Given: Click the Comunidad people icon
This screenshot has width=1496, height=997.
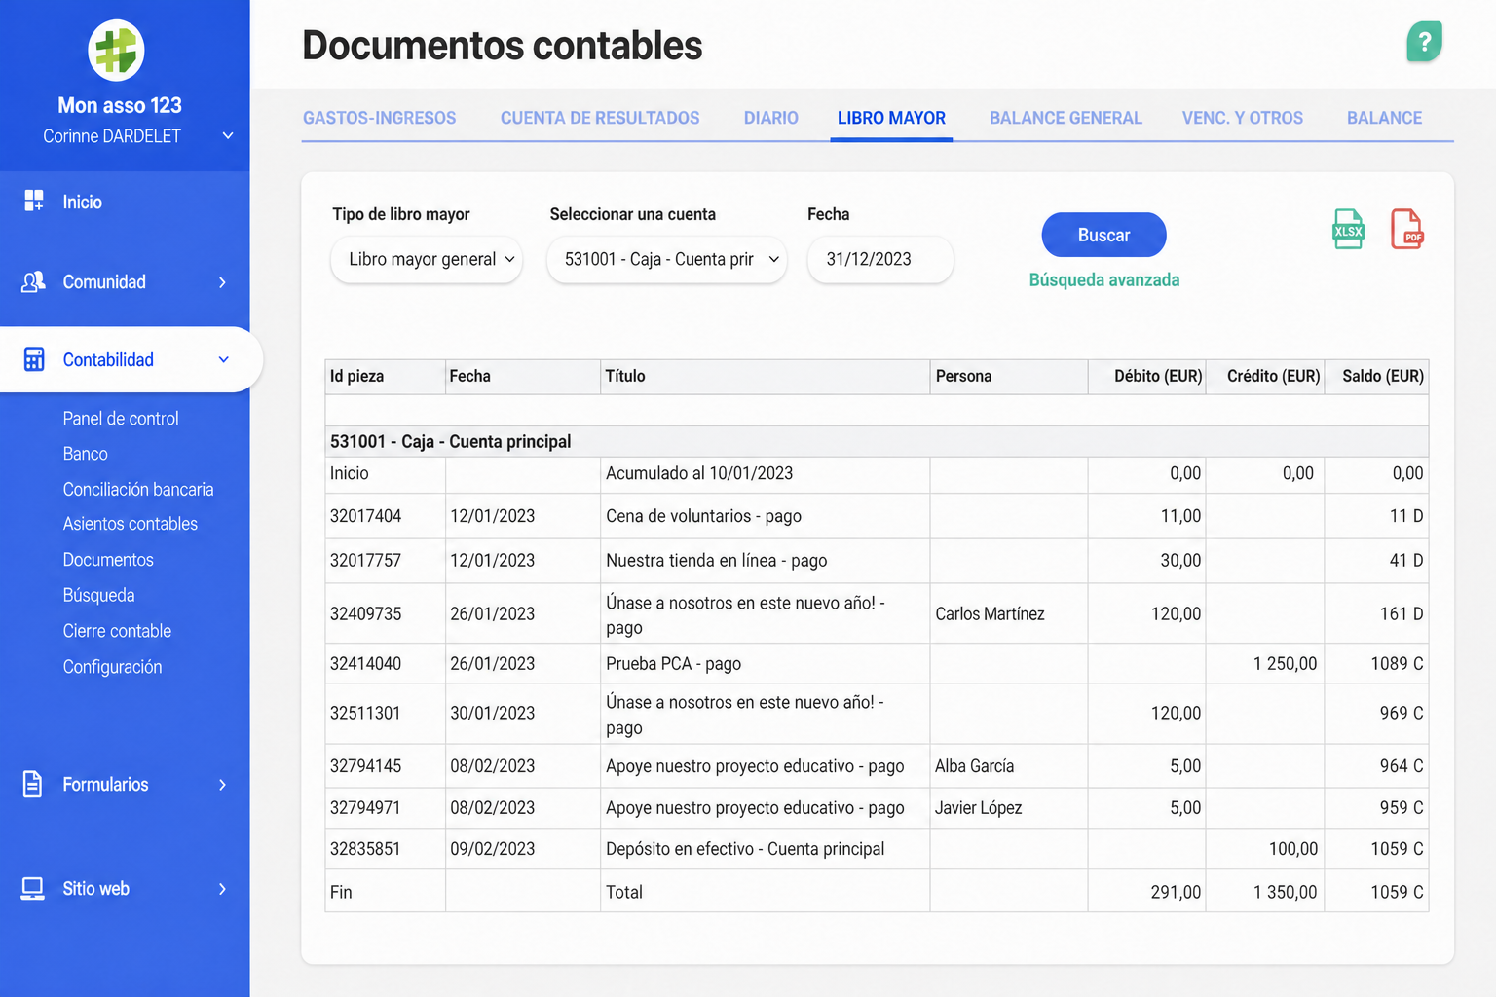Looking at the screenshot, I should click(x=34, y=281).
